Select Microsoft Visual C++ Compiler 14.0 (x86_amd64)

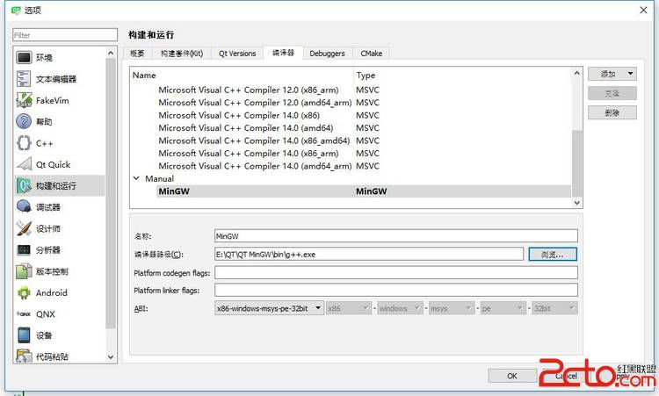pyautogui.click(x=254, y=140)
